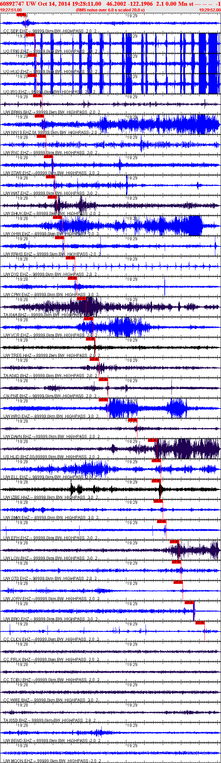Click the "UW STAR EHZ" station label
Screen dimensions: 221x763
click(17, 173)
